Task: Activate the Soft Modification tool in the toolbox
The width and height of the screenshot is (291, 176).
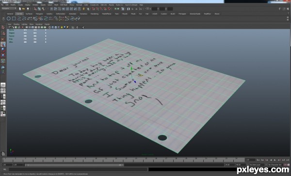Action: point(3,67)
